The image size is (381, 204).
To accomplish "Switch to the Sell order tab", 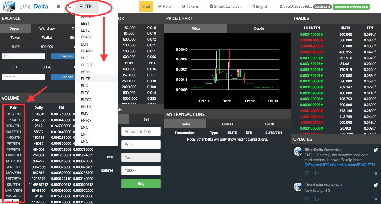I will coord(146,119).
